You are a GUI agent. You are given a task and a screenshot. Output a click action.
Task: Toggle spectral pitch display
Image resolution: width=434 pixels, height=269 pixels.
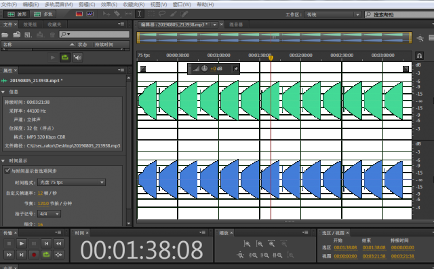(x=90, y=14)
